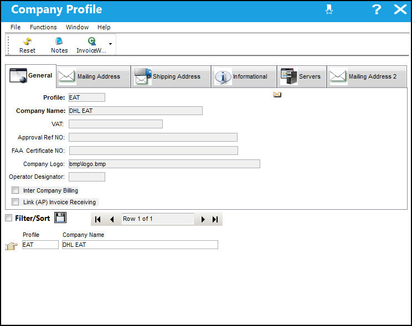The width and height of the screenshot is (412, 326).
Task: Click the Profile field containing EAT
Action: (87, 97)
